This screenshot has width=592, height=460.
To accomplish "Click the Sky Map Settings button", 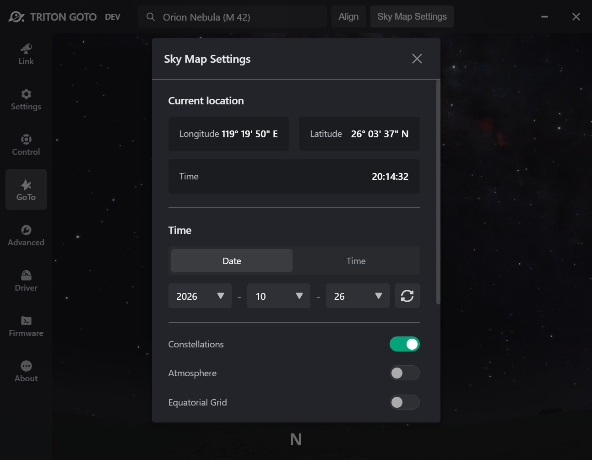I will pos(412,16).
